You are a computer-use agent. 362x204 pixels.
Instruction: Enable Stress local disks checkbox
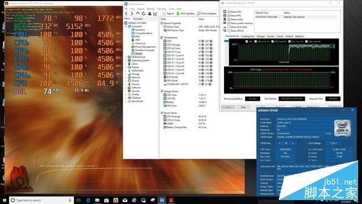(x=229, y=27)
